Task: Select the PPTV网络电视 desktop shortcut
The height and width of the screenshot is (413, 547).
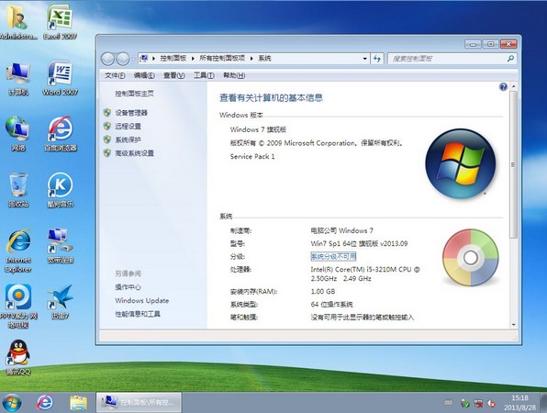Action: click(x=18, y=307)
